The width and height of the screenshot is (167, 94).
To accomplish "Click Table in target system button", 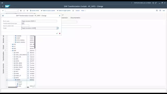I will coord(64,10).
